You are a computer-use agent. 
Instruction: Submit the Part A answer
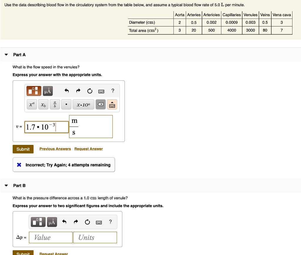23,149
